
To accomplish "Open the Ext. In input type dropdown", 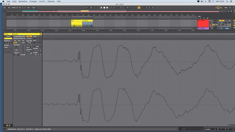I will point(214,21).
